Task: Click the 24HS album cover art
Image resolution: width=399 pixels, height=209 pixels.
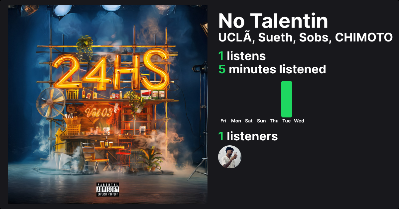Action: tap(108, 104)
